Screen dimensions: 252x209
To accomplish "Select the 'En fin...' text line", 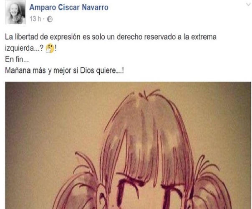I will click(x=17, y=59).
